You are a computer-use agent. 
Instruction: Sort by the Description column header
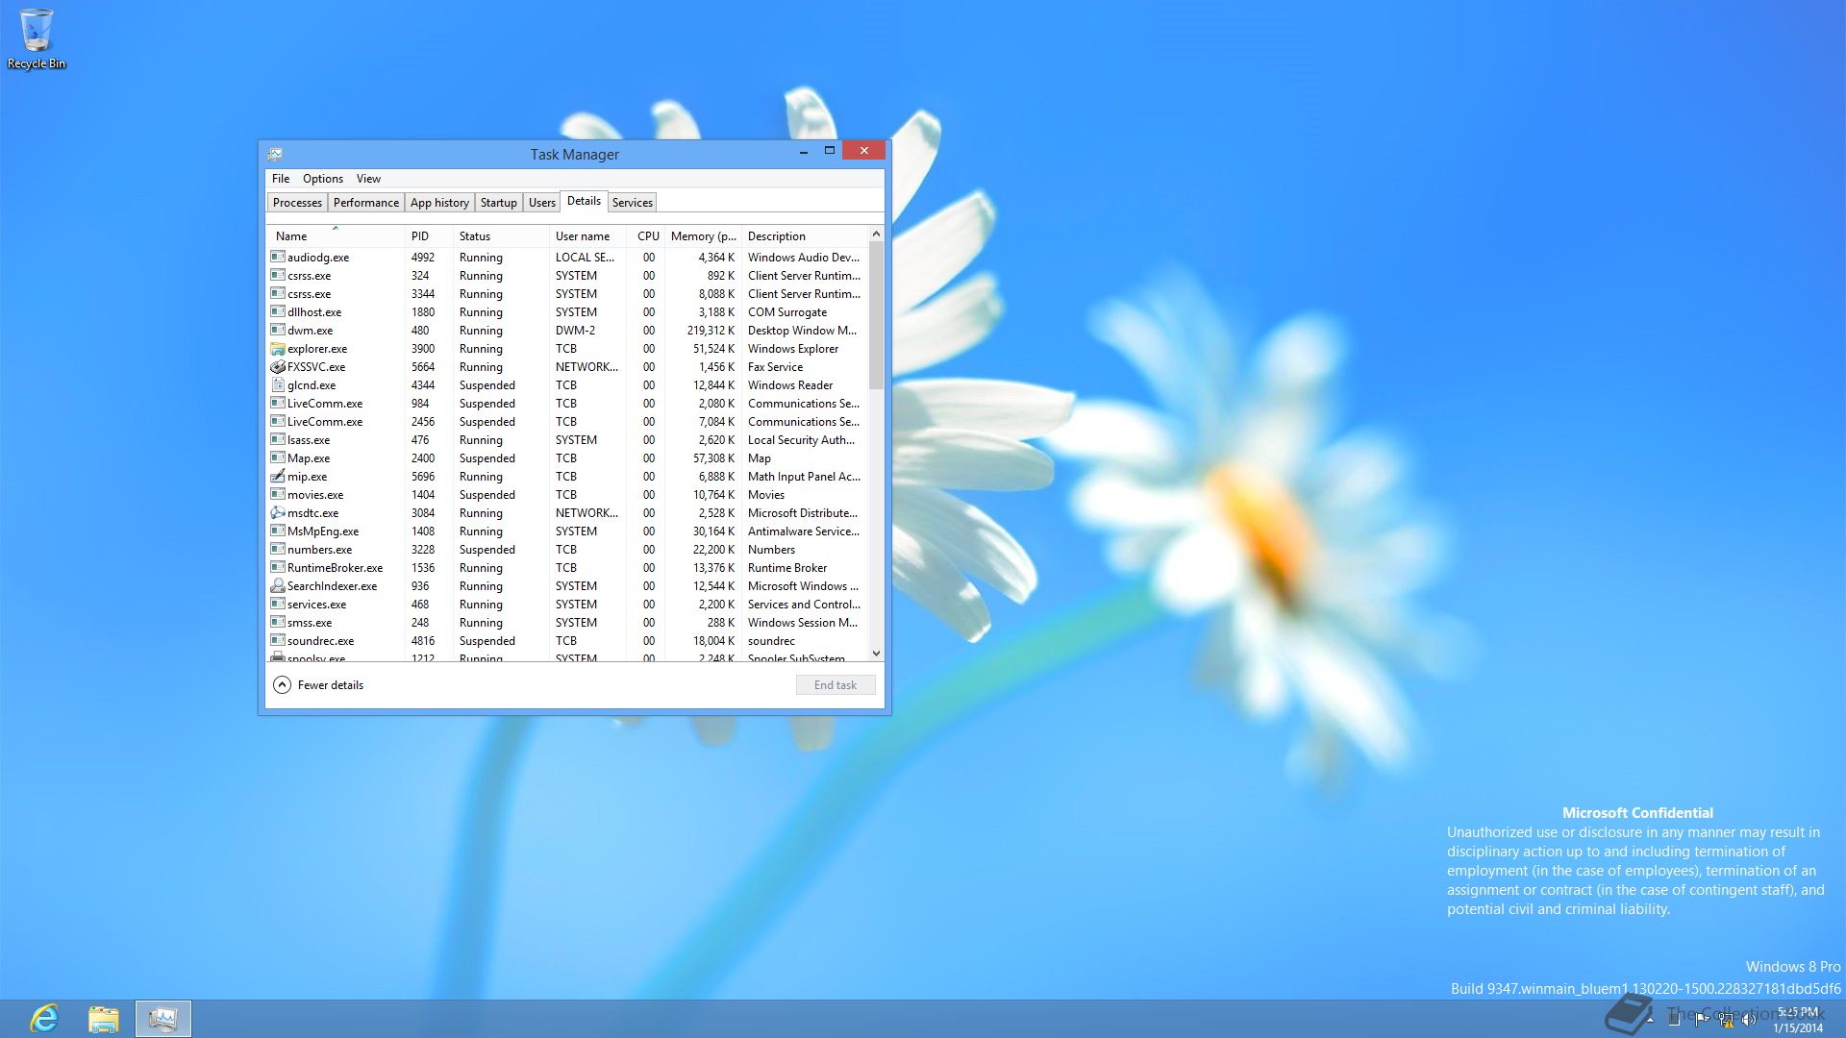tap(805, 236)
